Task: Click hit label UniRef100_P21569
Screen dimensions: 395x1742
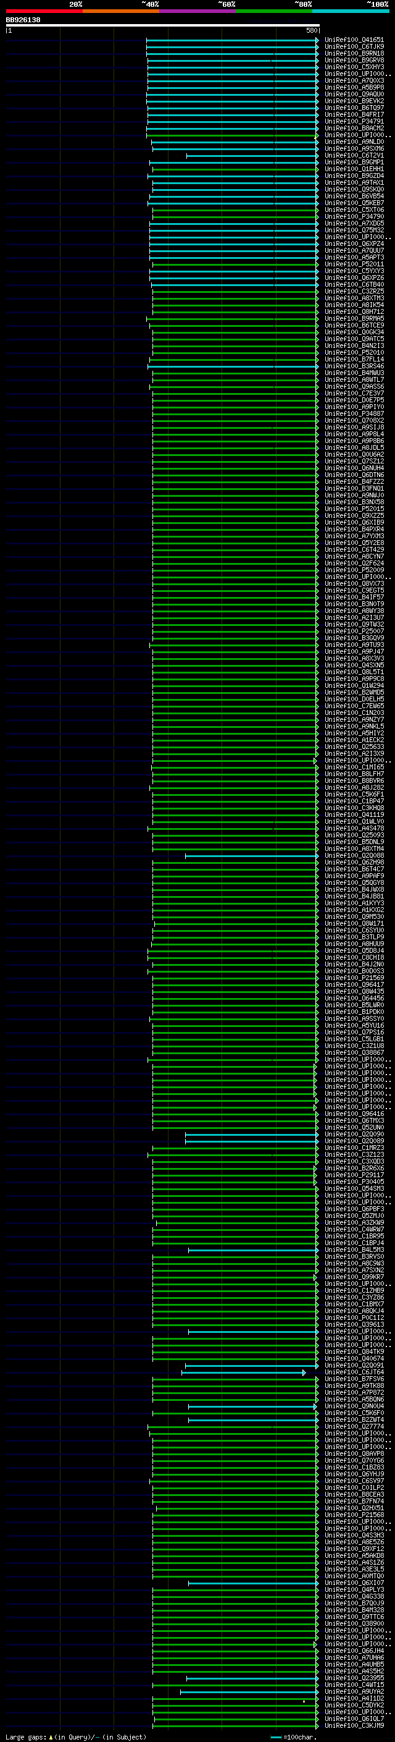Action: (354, 978)
